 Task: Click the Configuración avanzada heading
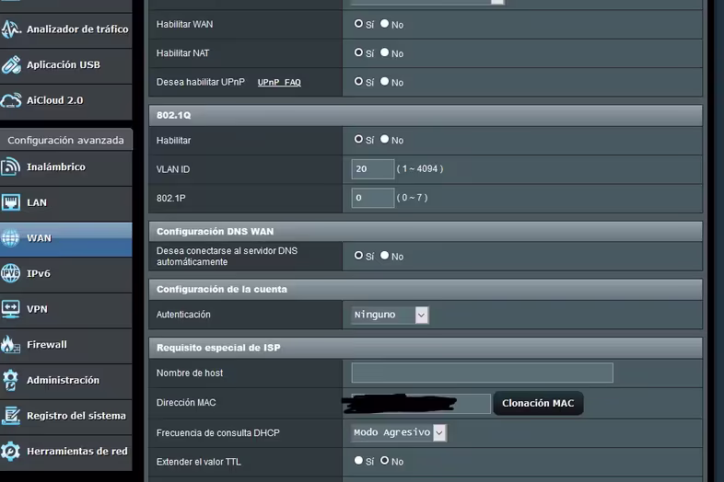coord(65,140)
